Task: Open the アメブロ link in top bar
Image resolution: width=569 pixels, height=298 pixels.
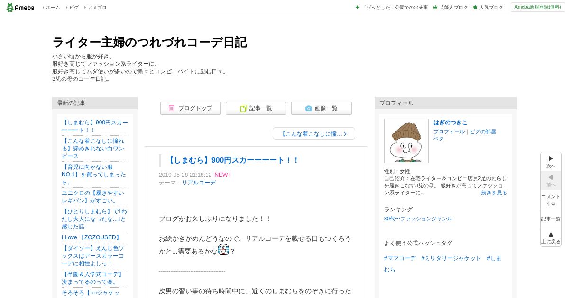Action: pos(97,8)
